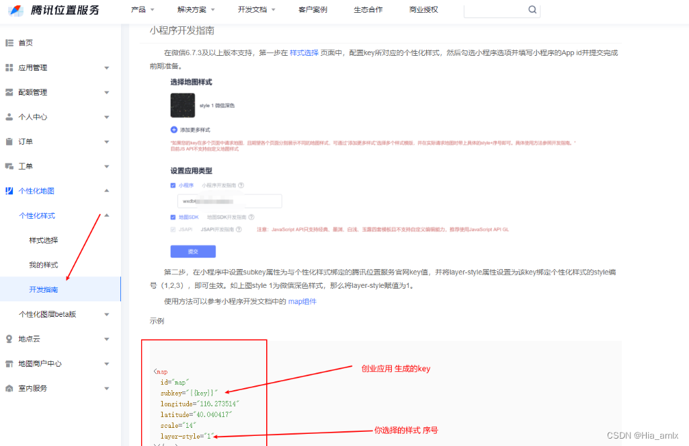This screenshot has width=689, height=446.
Task: Click the Tencent Location Service logo
Action: click(x=54, y=10)
